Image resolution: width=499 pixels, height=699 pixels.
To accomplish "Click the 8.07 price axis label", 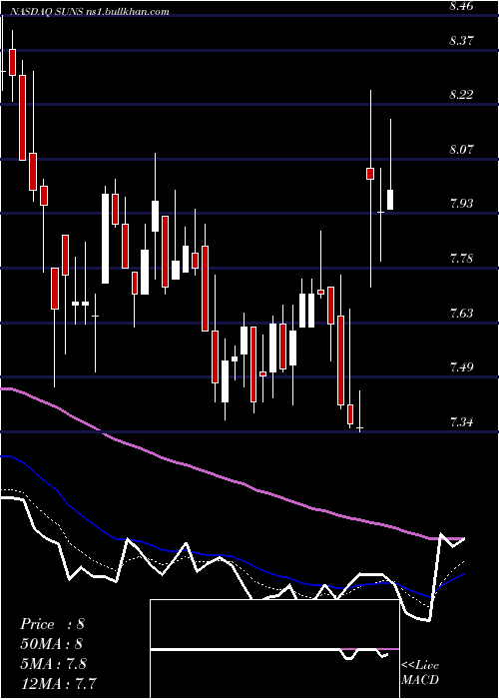I will pos(461,149).
